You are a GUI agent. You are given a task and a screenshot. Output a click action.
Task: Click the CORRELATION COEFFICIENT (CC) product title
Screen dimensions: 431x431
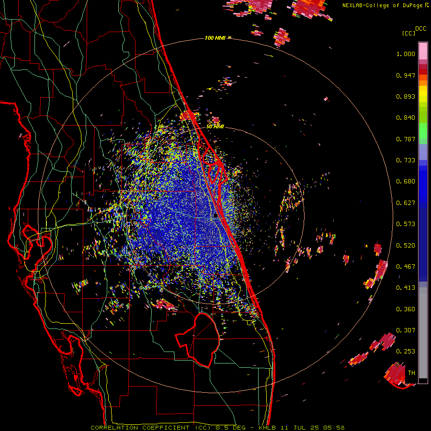pyautogui.click(x=151, y=428)
